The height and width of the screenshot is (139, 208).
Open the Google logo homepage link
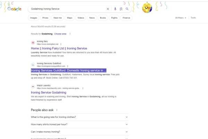[x=14, y=9]
